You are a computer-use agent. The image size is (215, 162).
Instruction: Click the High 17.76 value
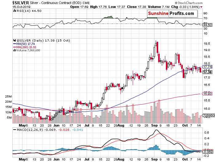tap(98, 7)
